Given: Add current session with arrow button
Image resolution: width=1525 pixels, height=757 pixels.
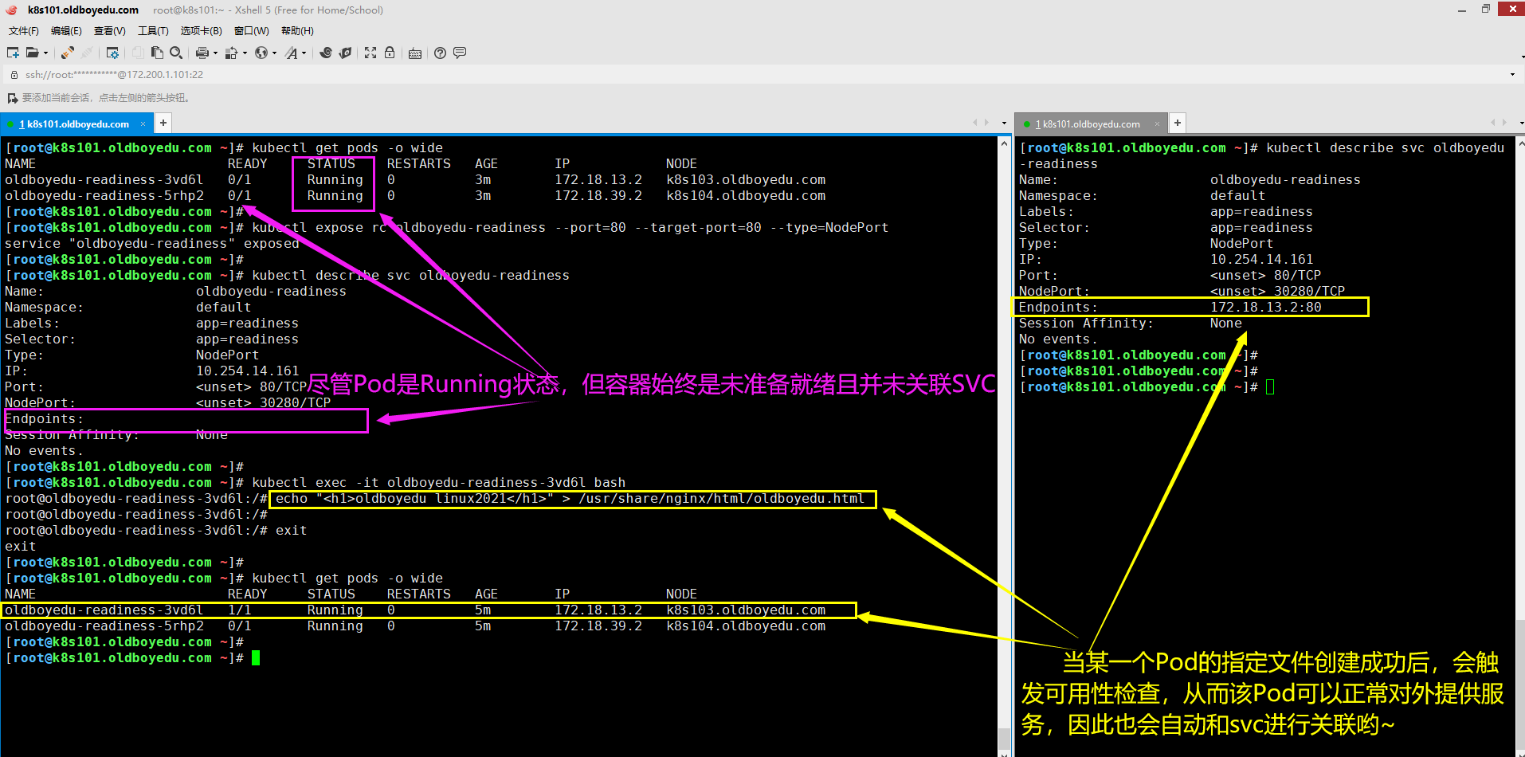Looking at the screenshot, I should click(12, 98).
